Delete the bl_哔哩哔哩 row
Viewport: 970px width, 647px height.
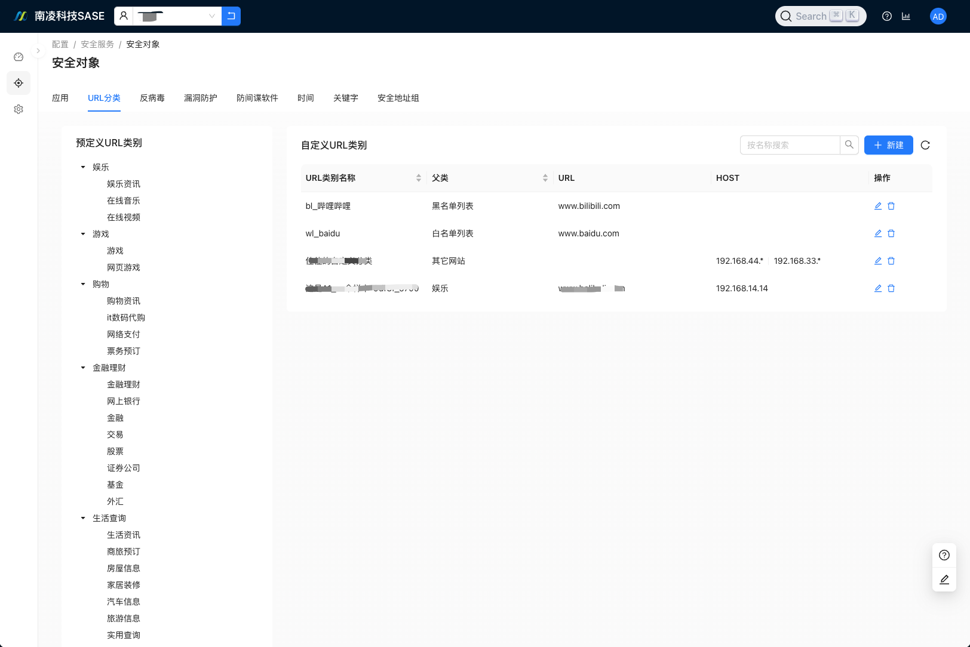point(891,206)
